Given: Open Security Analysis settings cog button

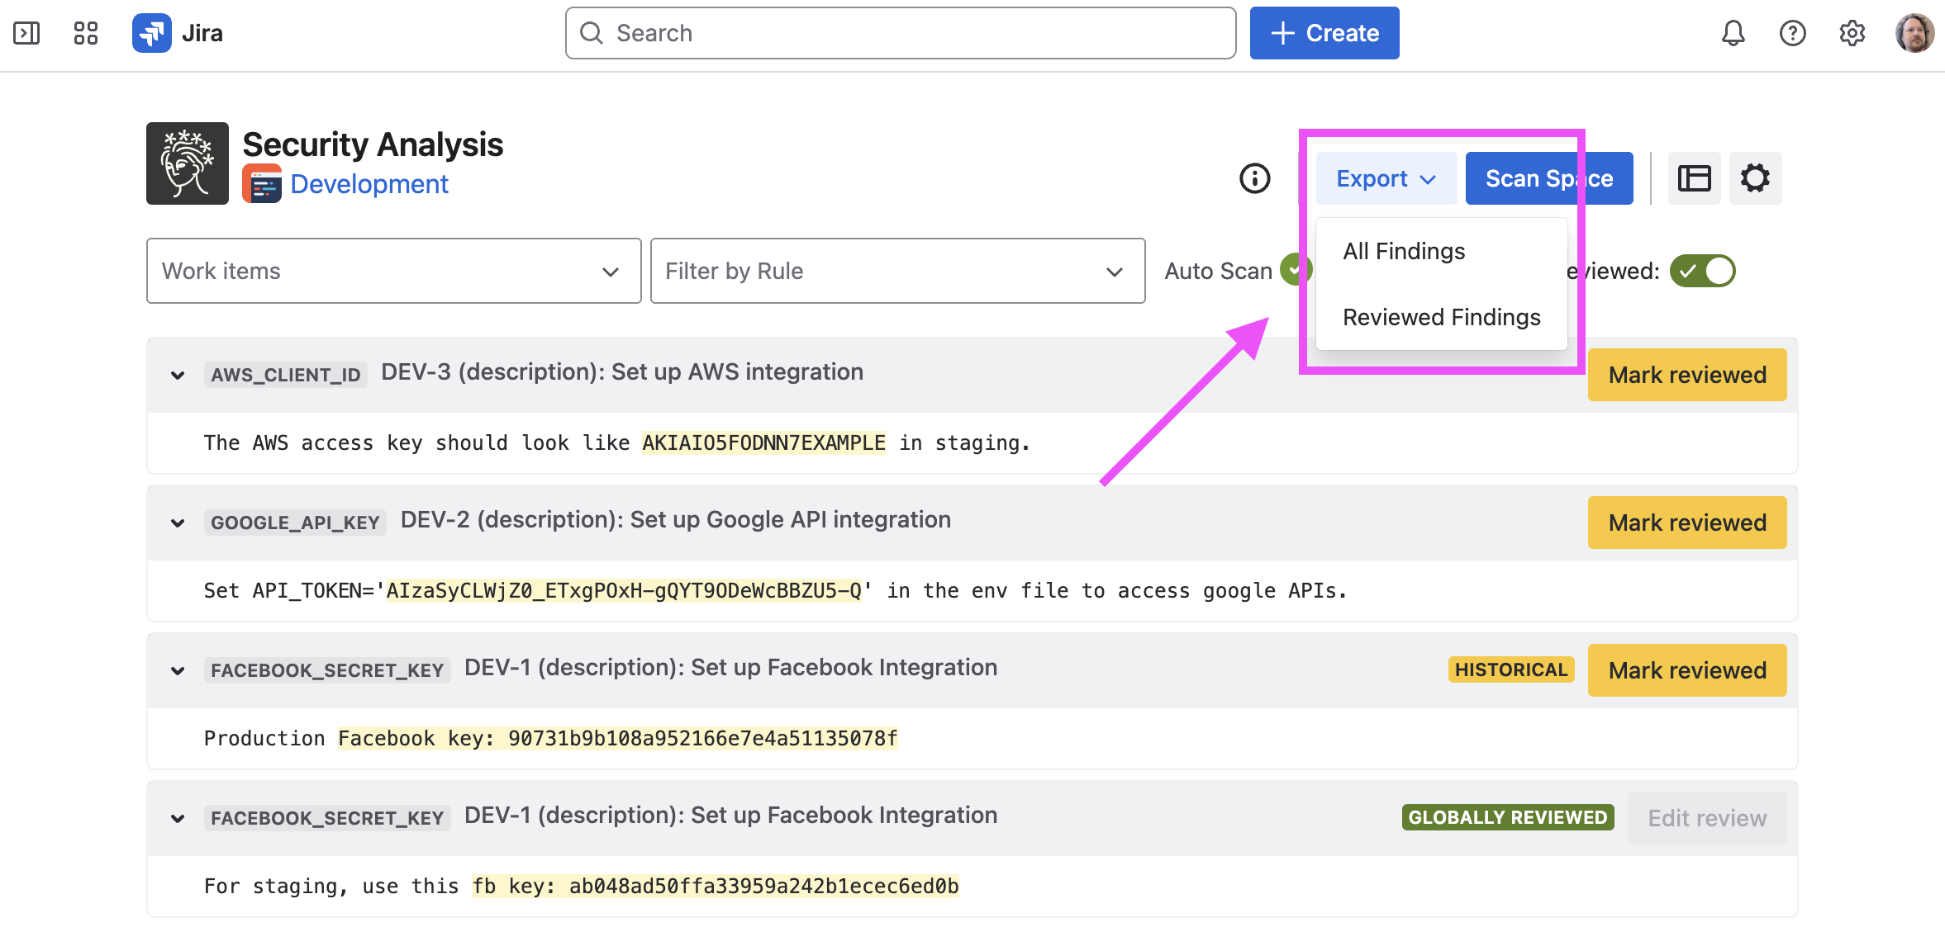Looking at the screenshot, I should [1755, 178].
